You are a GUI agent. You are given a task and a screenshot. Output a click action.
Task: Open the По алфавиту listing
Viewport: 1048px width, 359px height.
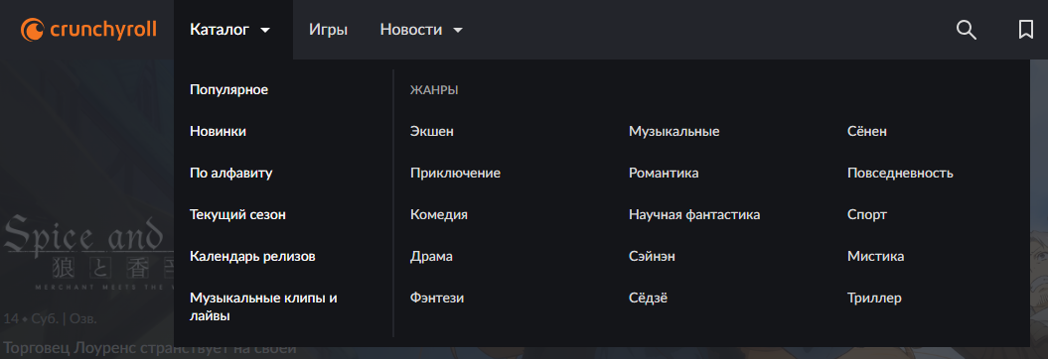pyautogui.click(x=231, y=174)
